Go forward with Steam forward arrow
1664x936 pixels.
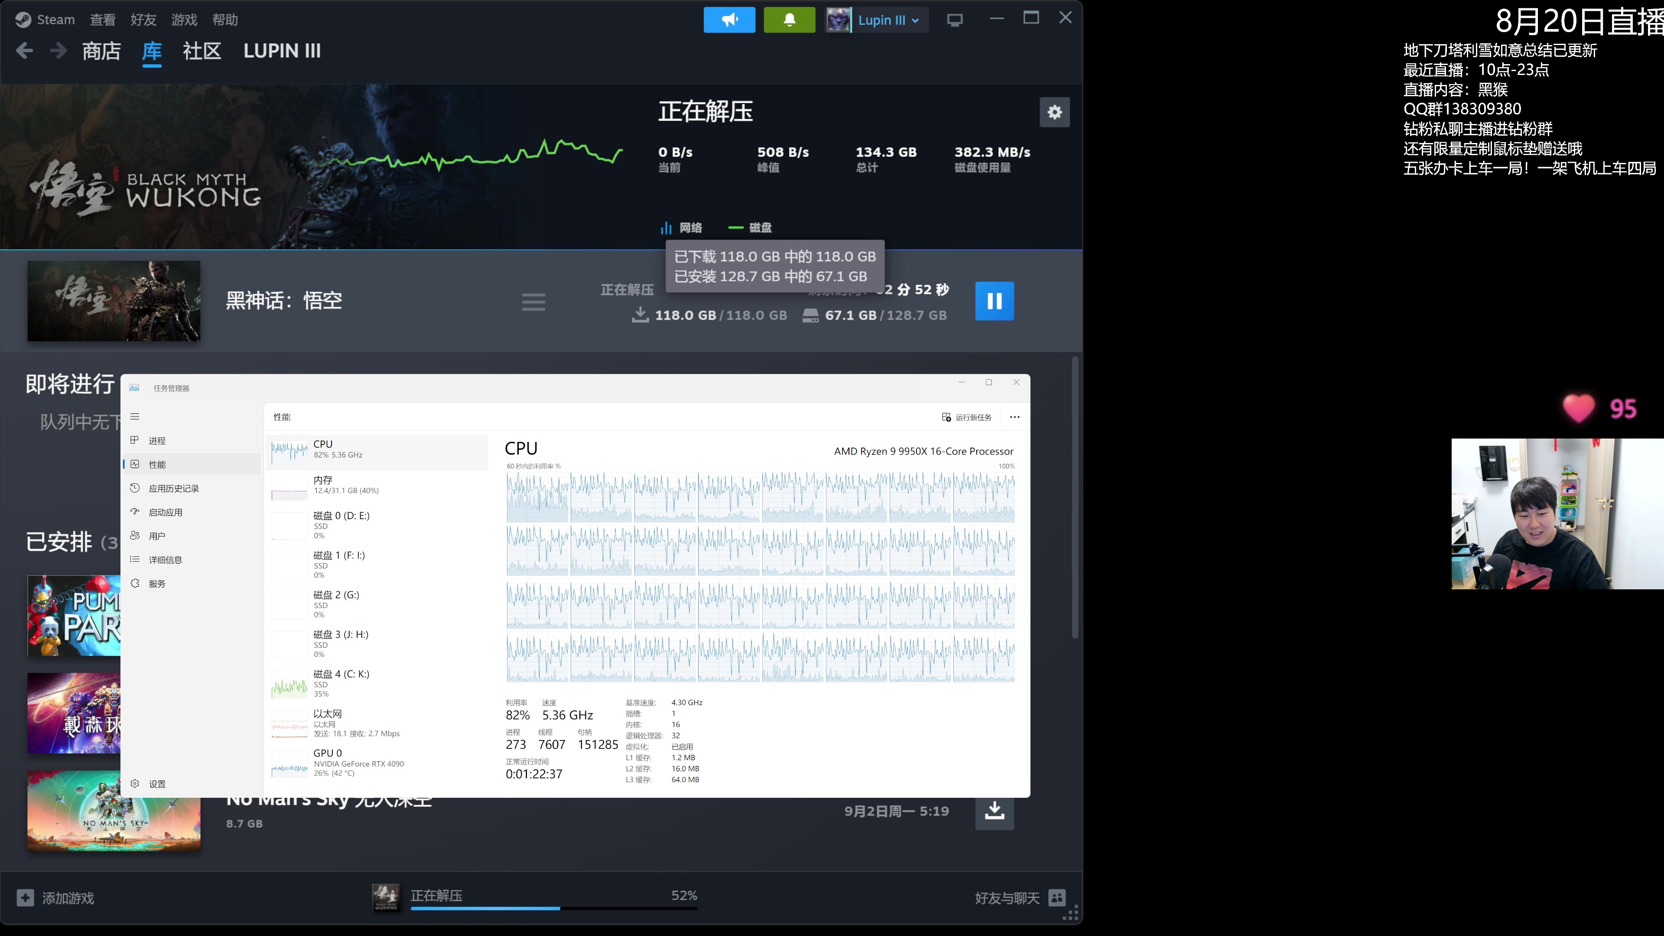(58, 50)
